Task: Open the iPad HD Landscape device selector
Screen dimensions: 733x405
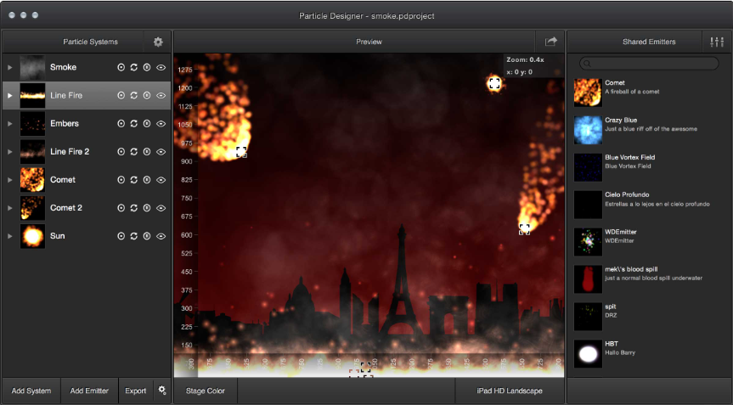Action: [510, 391]
